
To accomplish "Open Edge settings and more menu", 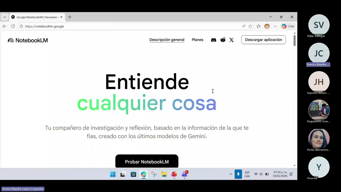I will [275, 26].
